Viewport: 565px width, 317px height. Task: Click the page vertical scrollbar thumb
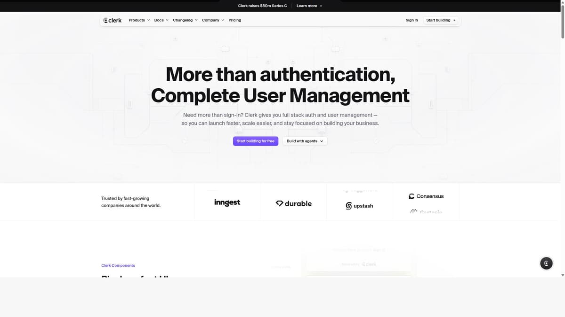click(x=562, y=22)
